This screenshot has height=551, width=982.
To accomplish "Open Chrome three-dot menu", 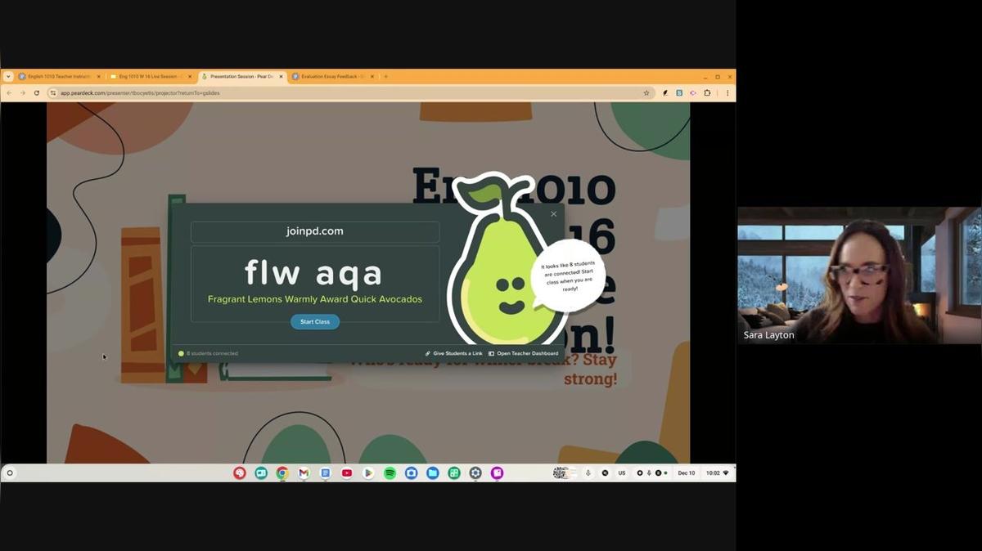I will (x=729, y=93).
